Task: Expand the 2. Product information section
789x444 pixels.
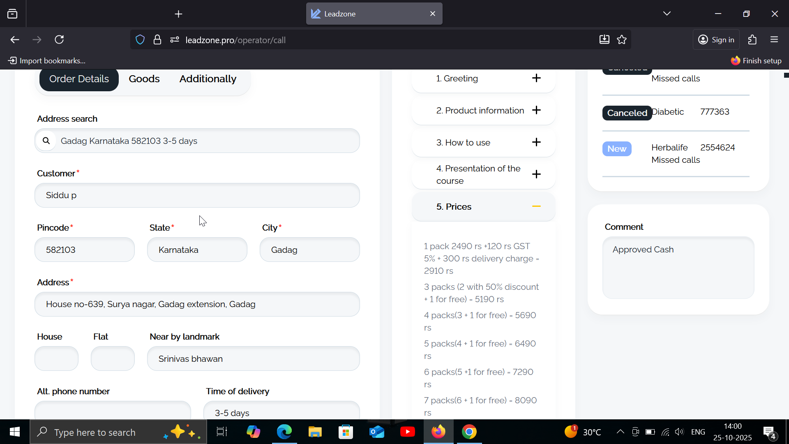Action: [x=536, y=110]
